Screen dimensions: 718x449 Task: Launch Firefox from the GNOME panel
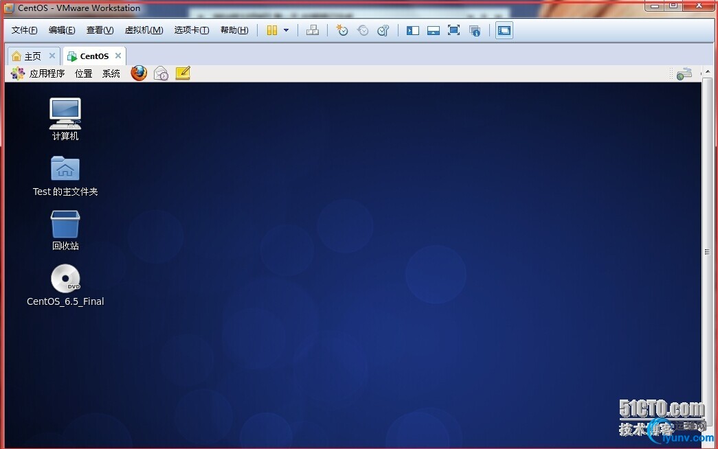tap(139, 73)
